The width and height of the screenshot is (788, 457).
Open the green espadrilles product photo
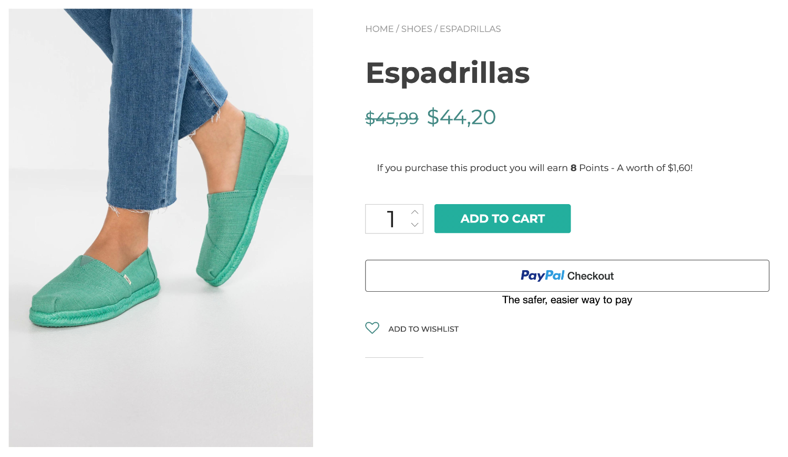[161, 228]
